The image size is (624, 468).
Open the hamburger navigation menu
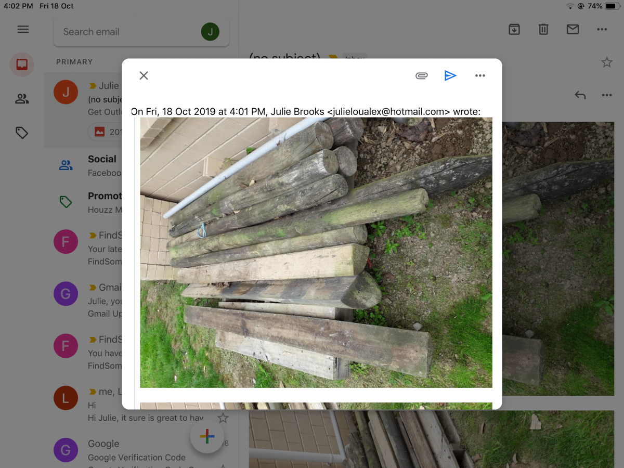click(x=23, y=30)
